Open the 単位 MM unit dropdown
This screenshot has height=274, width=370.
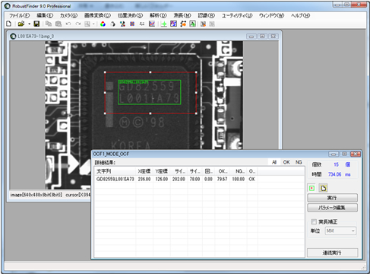[340, 231]
